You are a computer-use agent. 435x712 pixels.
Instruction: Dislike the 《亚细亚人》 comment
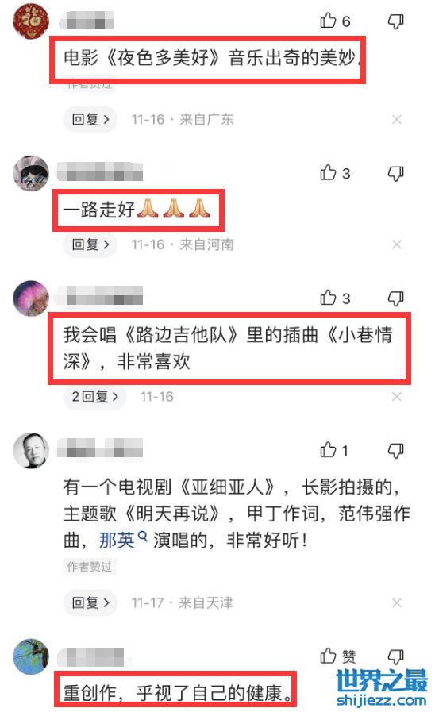point(395,450)
